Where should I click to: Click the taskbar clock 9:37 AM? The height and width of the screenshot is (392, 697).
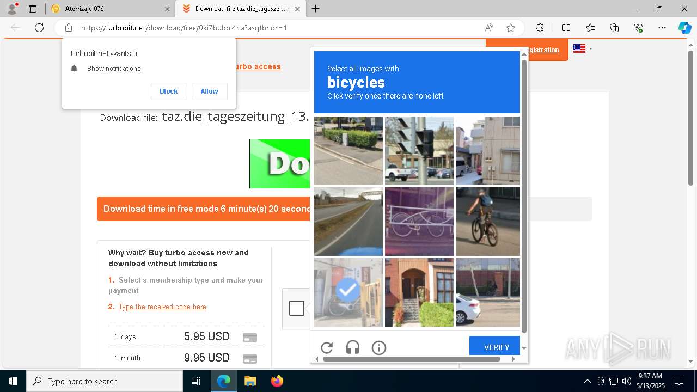650,376
